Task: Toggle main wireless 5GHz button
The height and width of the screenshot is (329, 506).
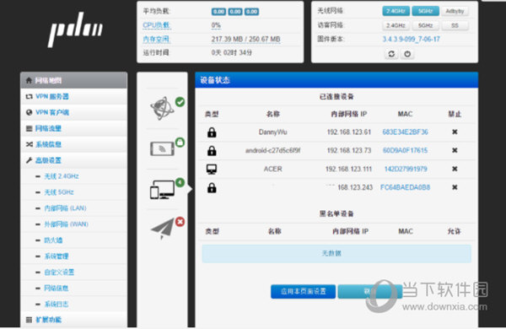Action: pos(425,11)
